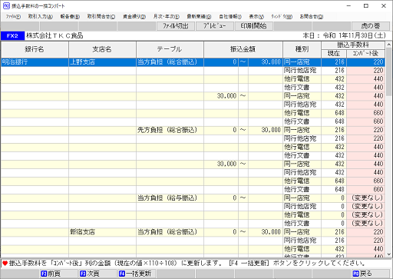The image size is (393, 279).
Task: Click the 種別 column header
Action: point(302,49)
